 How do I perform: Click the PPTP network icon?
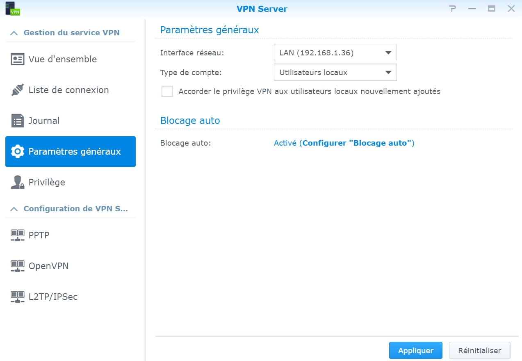17,235
